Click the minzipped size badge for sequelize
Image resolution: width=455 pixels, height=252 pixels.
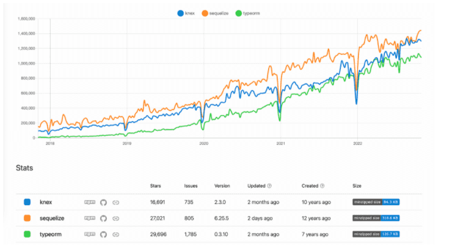click(376, 217)
